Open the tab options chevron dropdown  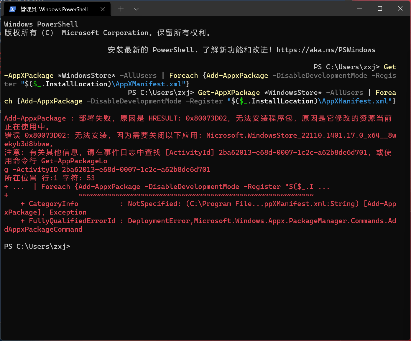[136, 9]
